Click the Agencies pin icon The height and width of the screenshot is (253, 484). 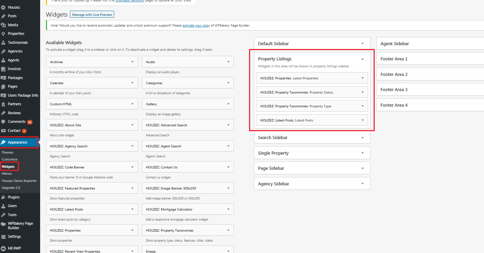(x=3, y=51)
